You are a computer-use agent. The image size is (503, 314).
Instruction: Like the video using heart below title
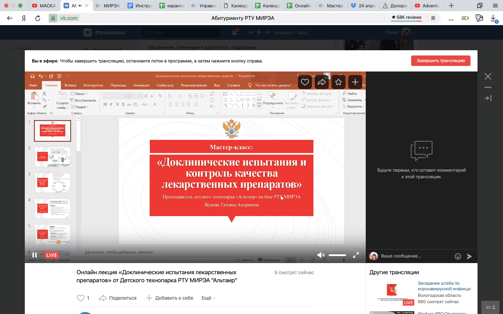[81, 298]
